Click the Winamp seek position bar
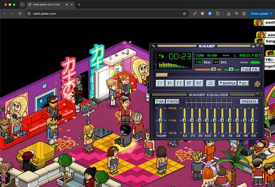 (x=208, y=75)
